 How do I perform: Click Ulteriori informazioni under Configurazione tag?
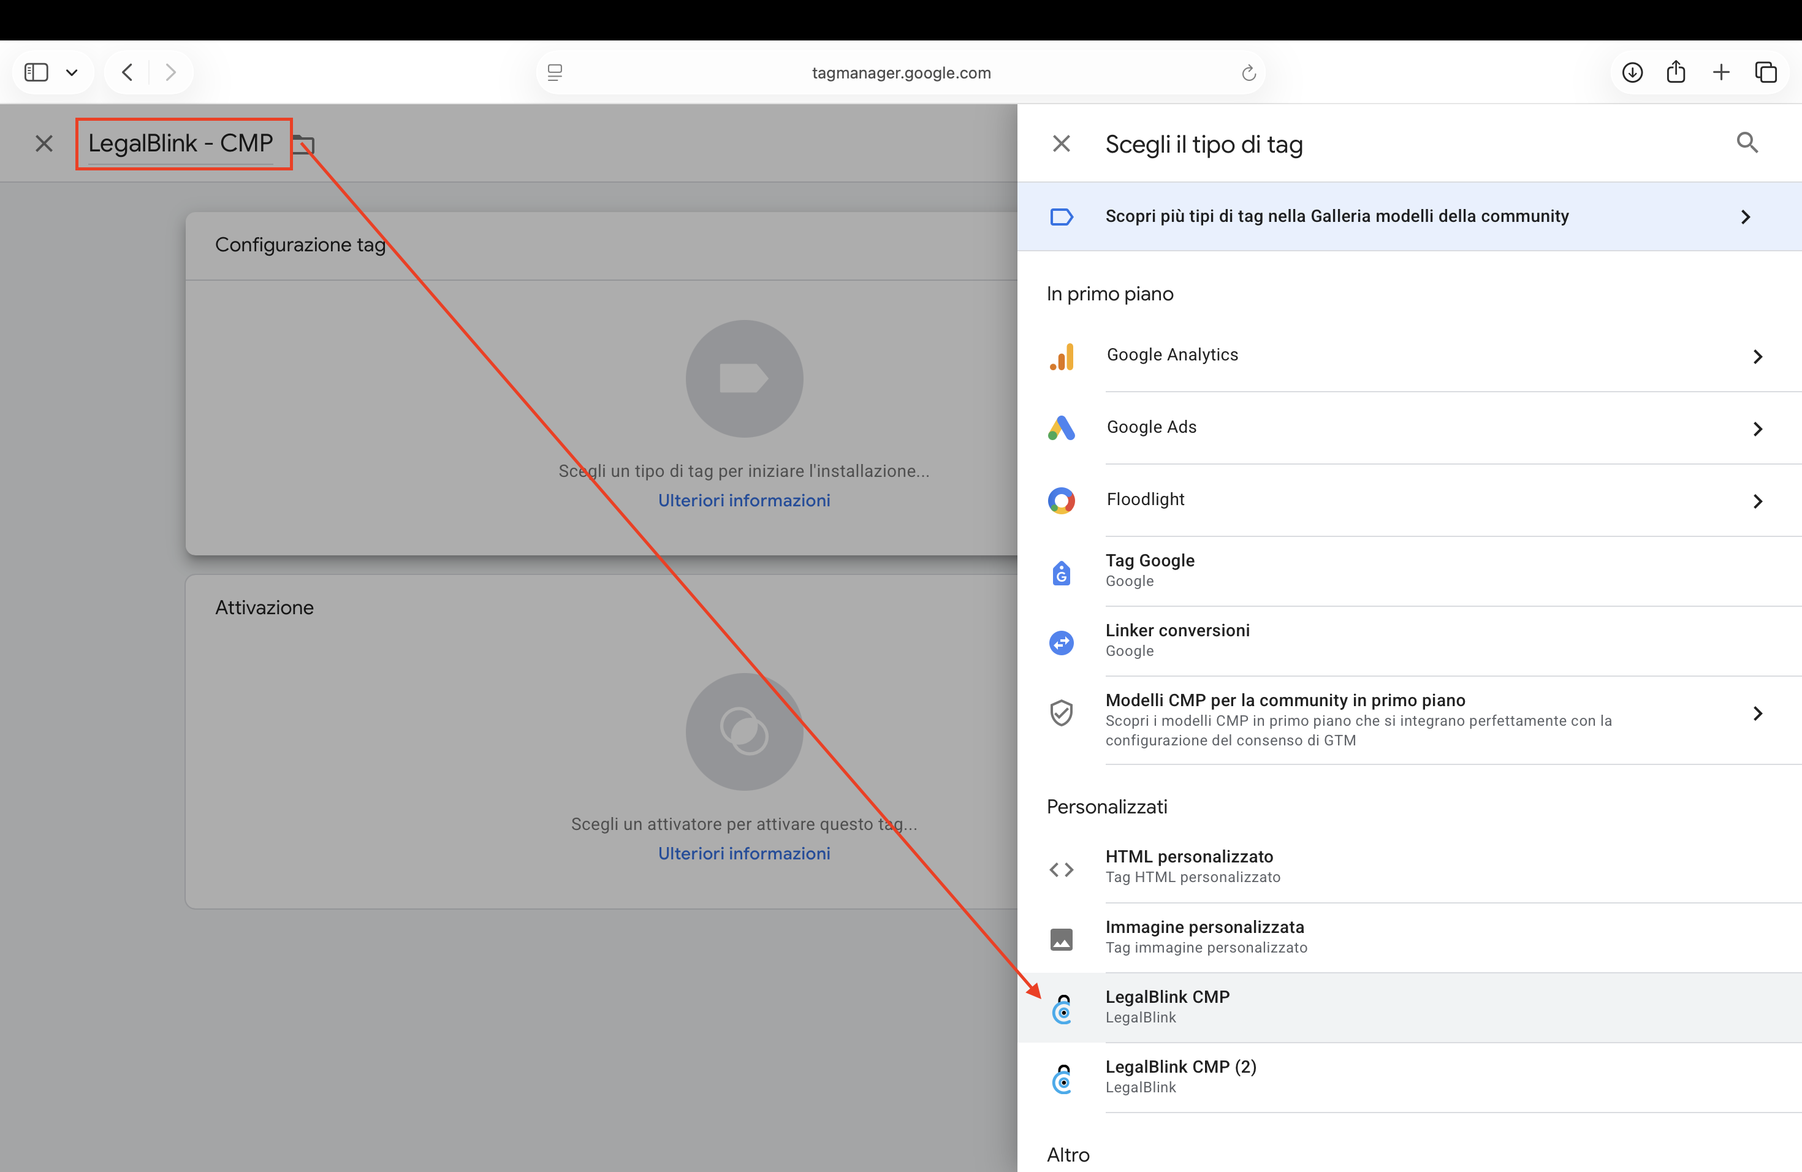[x=743, y=500]
